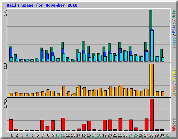
Task: Click day label 7 on the x-axis
Action: pos(43,135)
